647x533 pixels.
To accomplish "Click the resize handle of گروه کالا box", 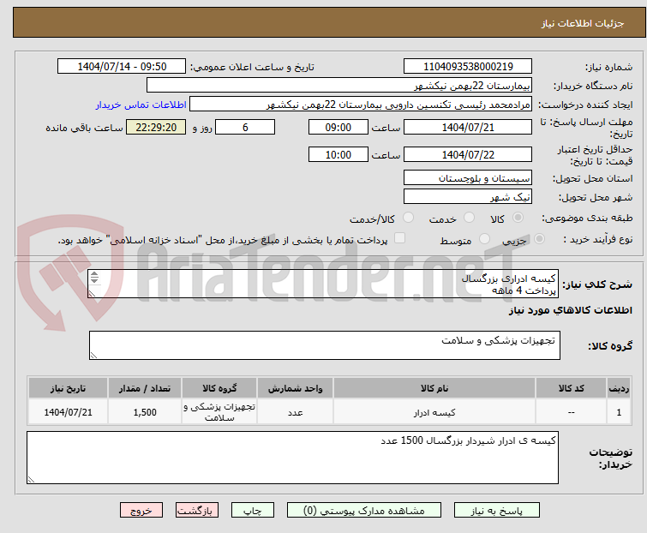I will point(93,356).
